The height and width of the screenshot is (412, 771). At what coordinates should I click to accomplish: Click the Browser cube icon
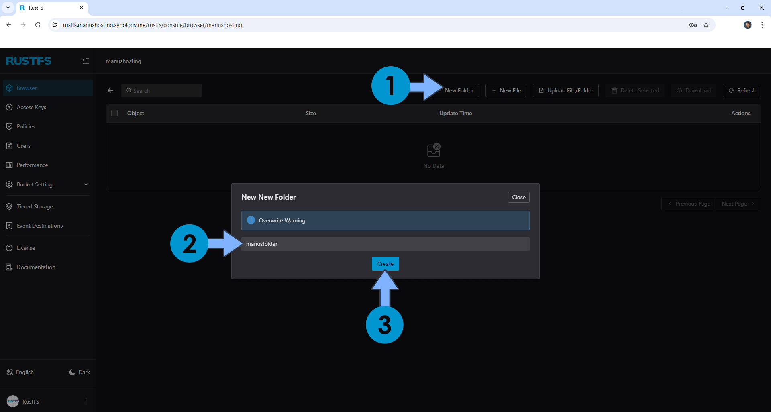pyautogui.click(x=9, y=88)
